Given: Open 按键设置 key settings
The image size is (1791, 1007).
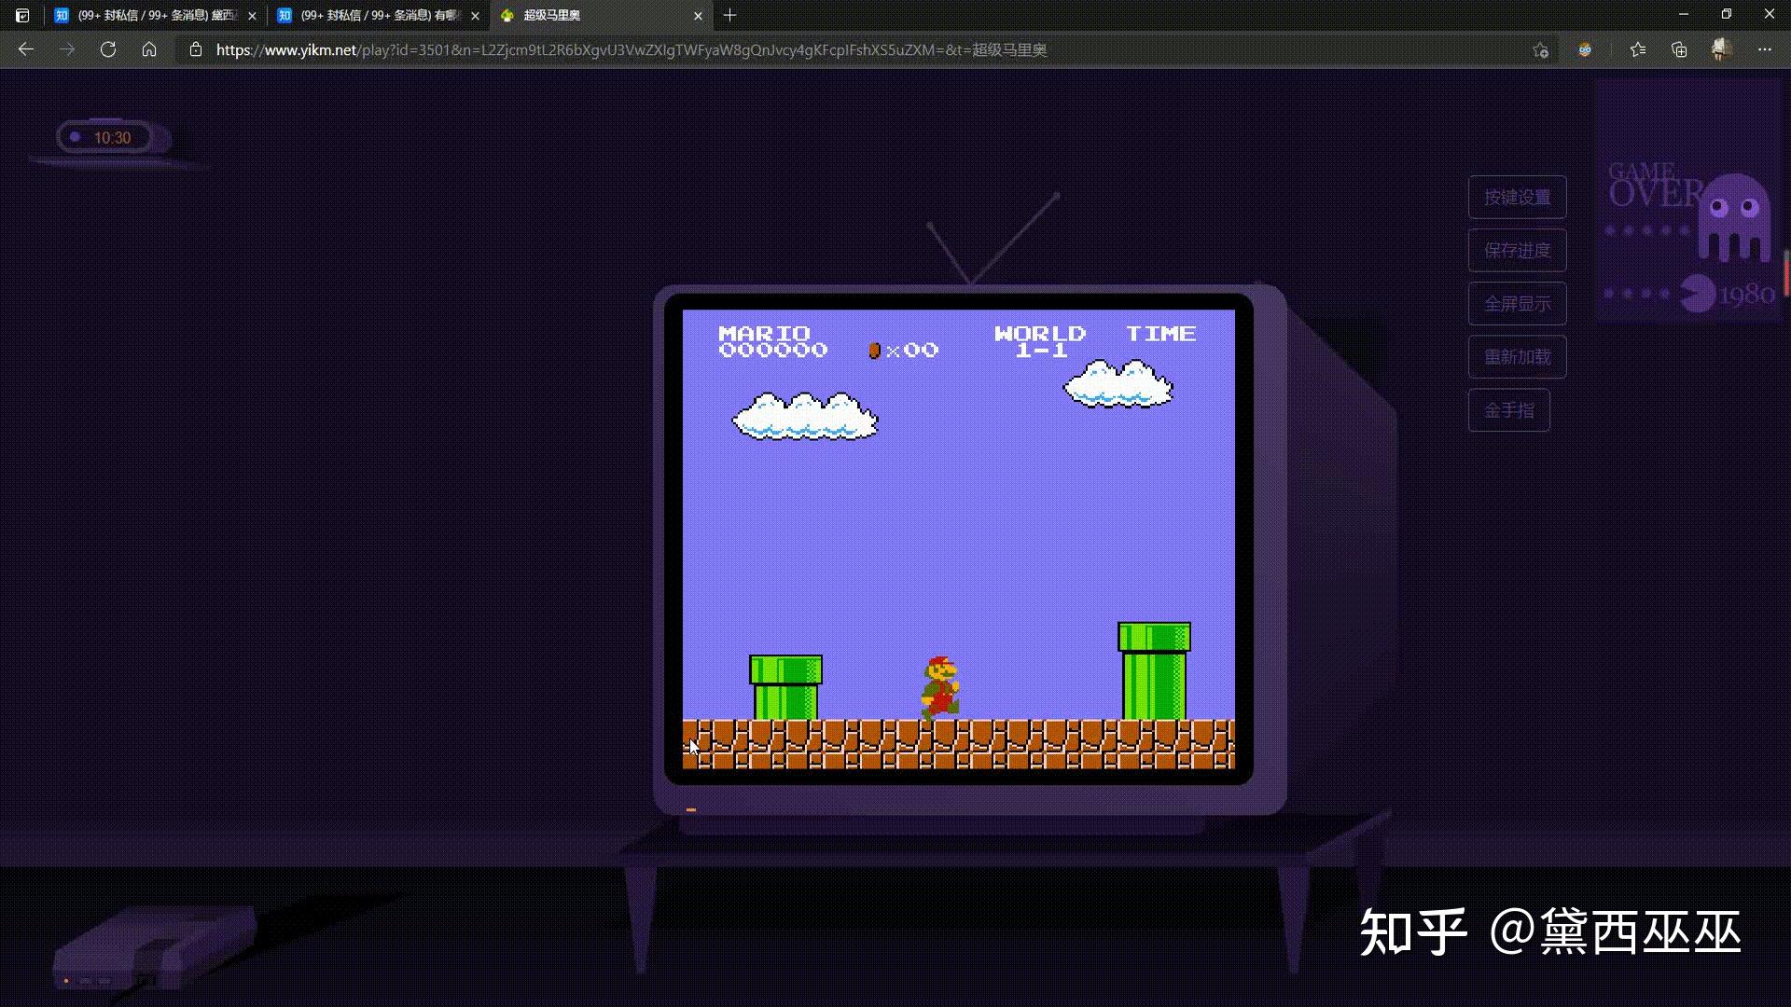Looking at the screenshot, I should coord(1517,198).
